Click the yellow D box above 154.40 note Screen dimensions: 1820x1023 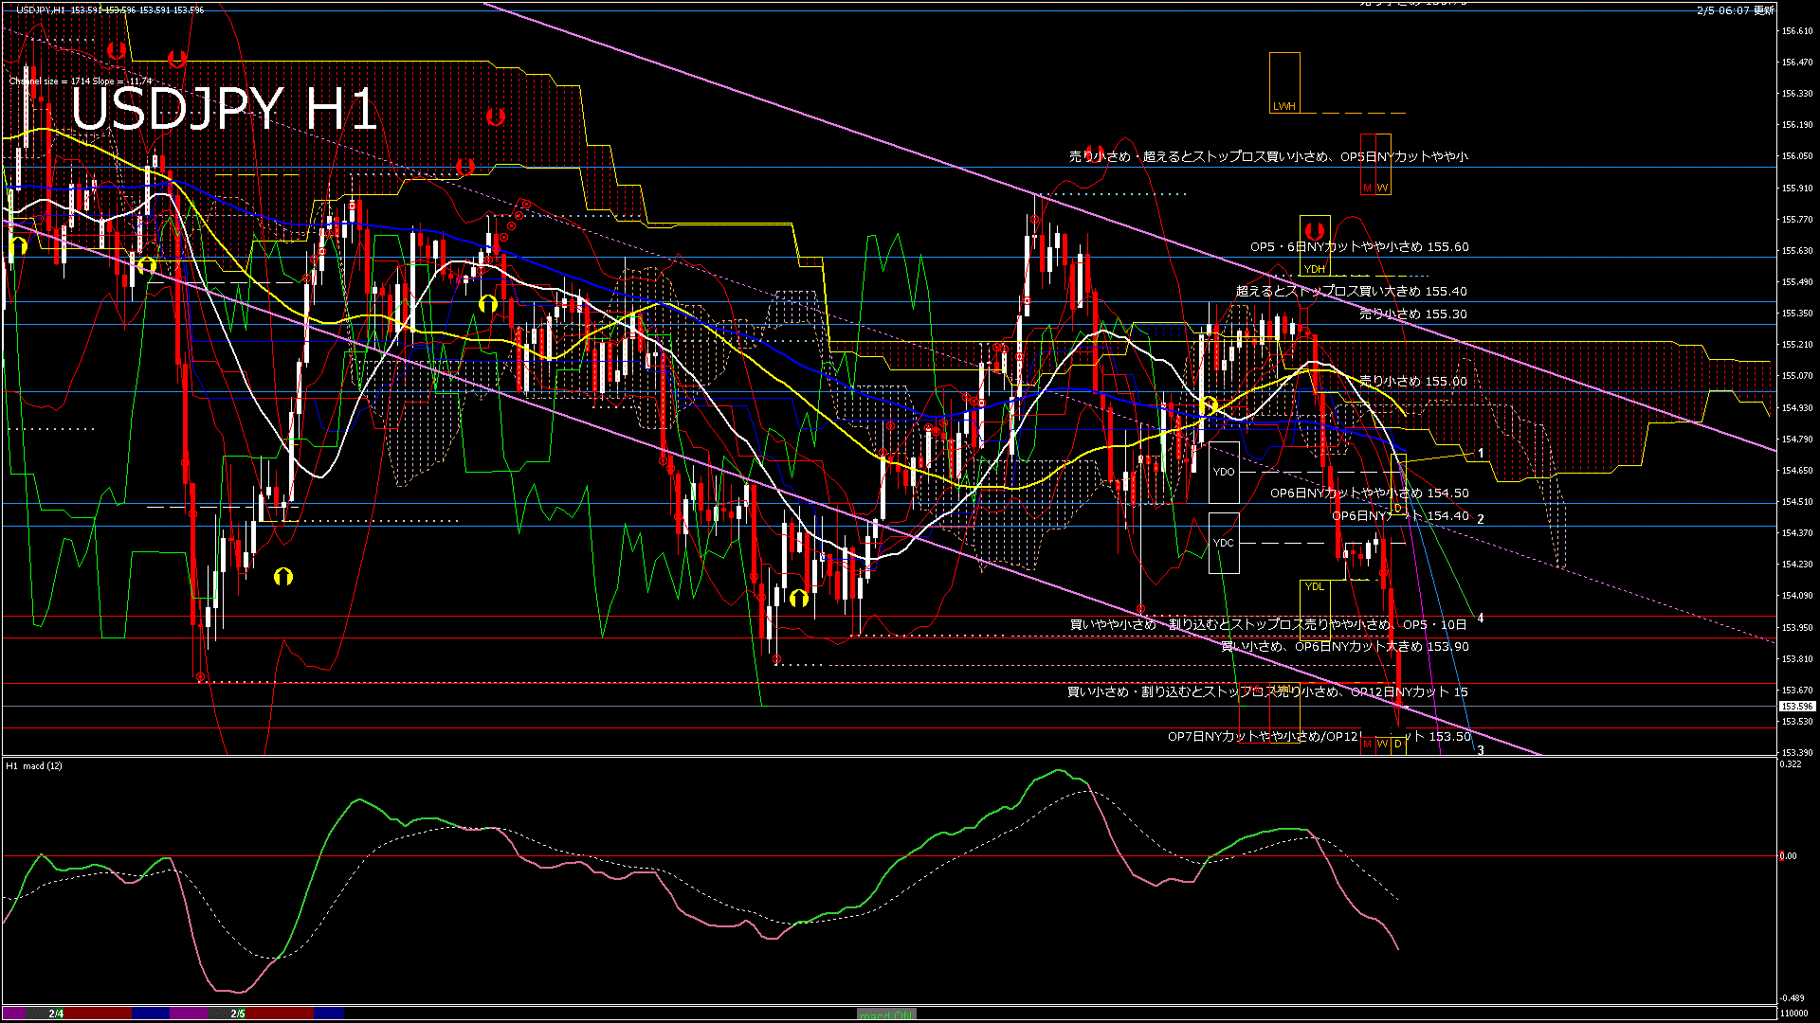pyautogui.click(x=1398, y=485)
